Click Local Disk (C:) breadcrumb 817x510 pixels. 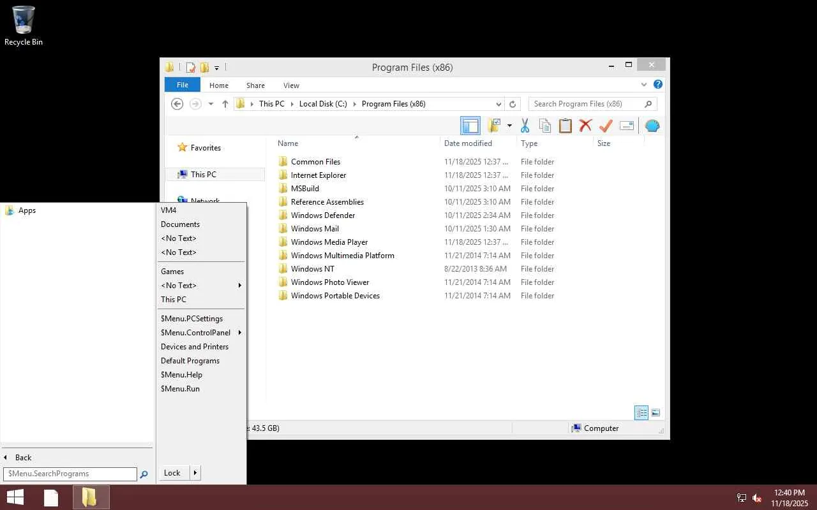tap(323, 104)
